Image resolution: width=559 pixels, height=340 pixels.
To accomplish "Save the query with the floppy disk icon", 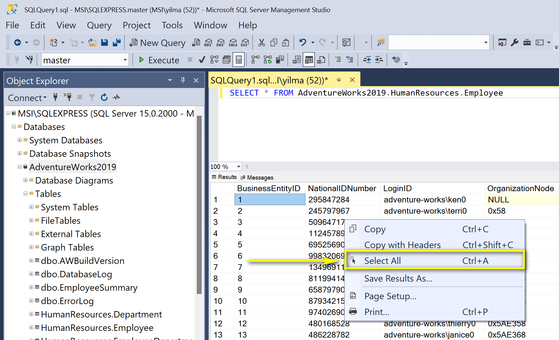I will click(x=104, y=43).
